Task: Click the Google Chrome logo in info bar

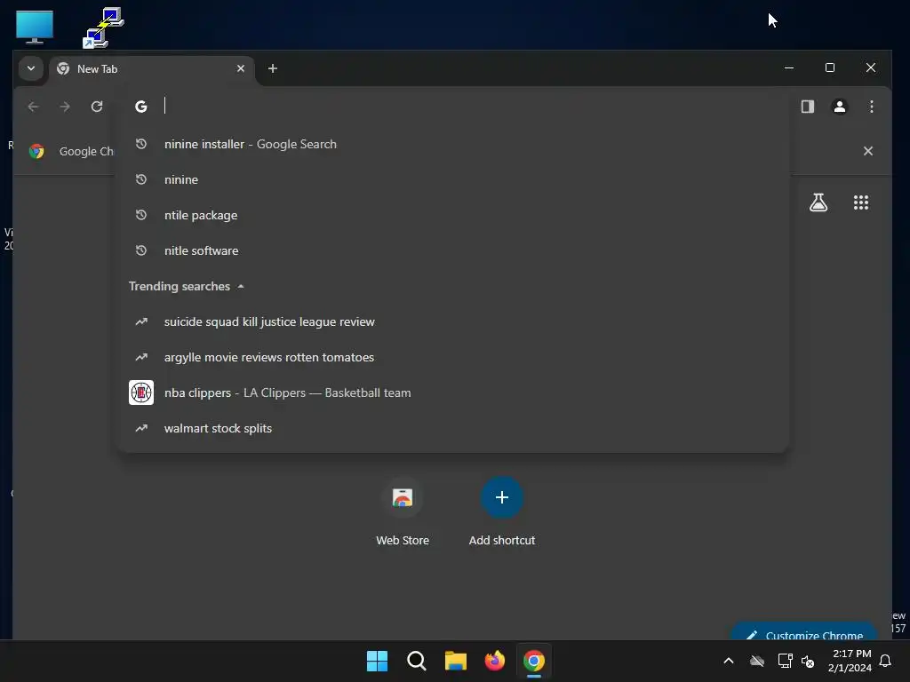Action: coord(36,151)
